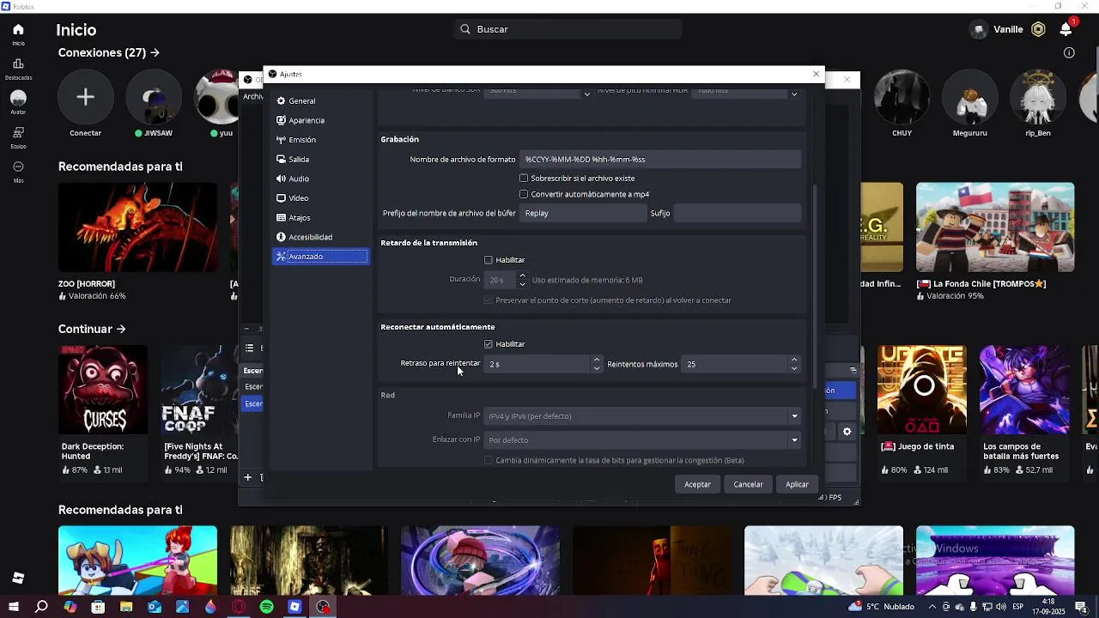Image resolution: width=1099 pixels, height=618 pixels.
Task: Click the Sufijo input field
Action: click(737, 213)
